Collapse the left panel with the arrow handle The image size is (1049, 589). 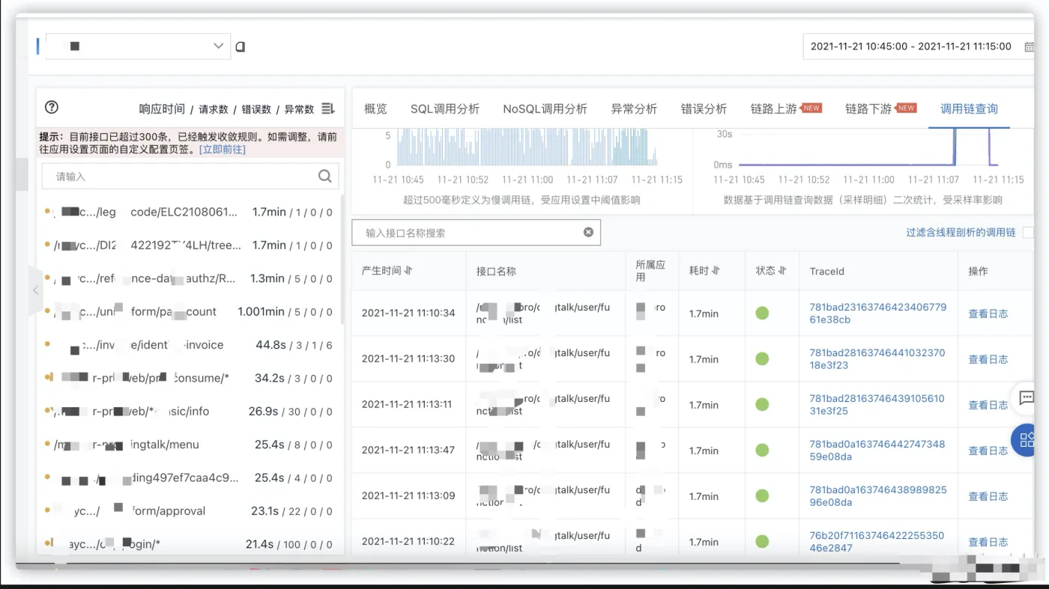[x=35, y=290]
